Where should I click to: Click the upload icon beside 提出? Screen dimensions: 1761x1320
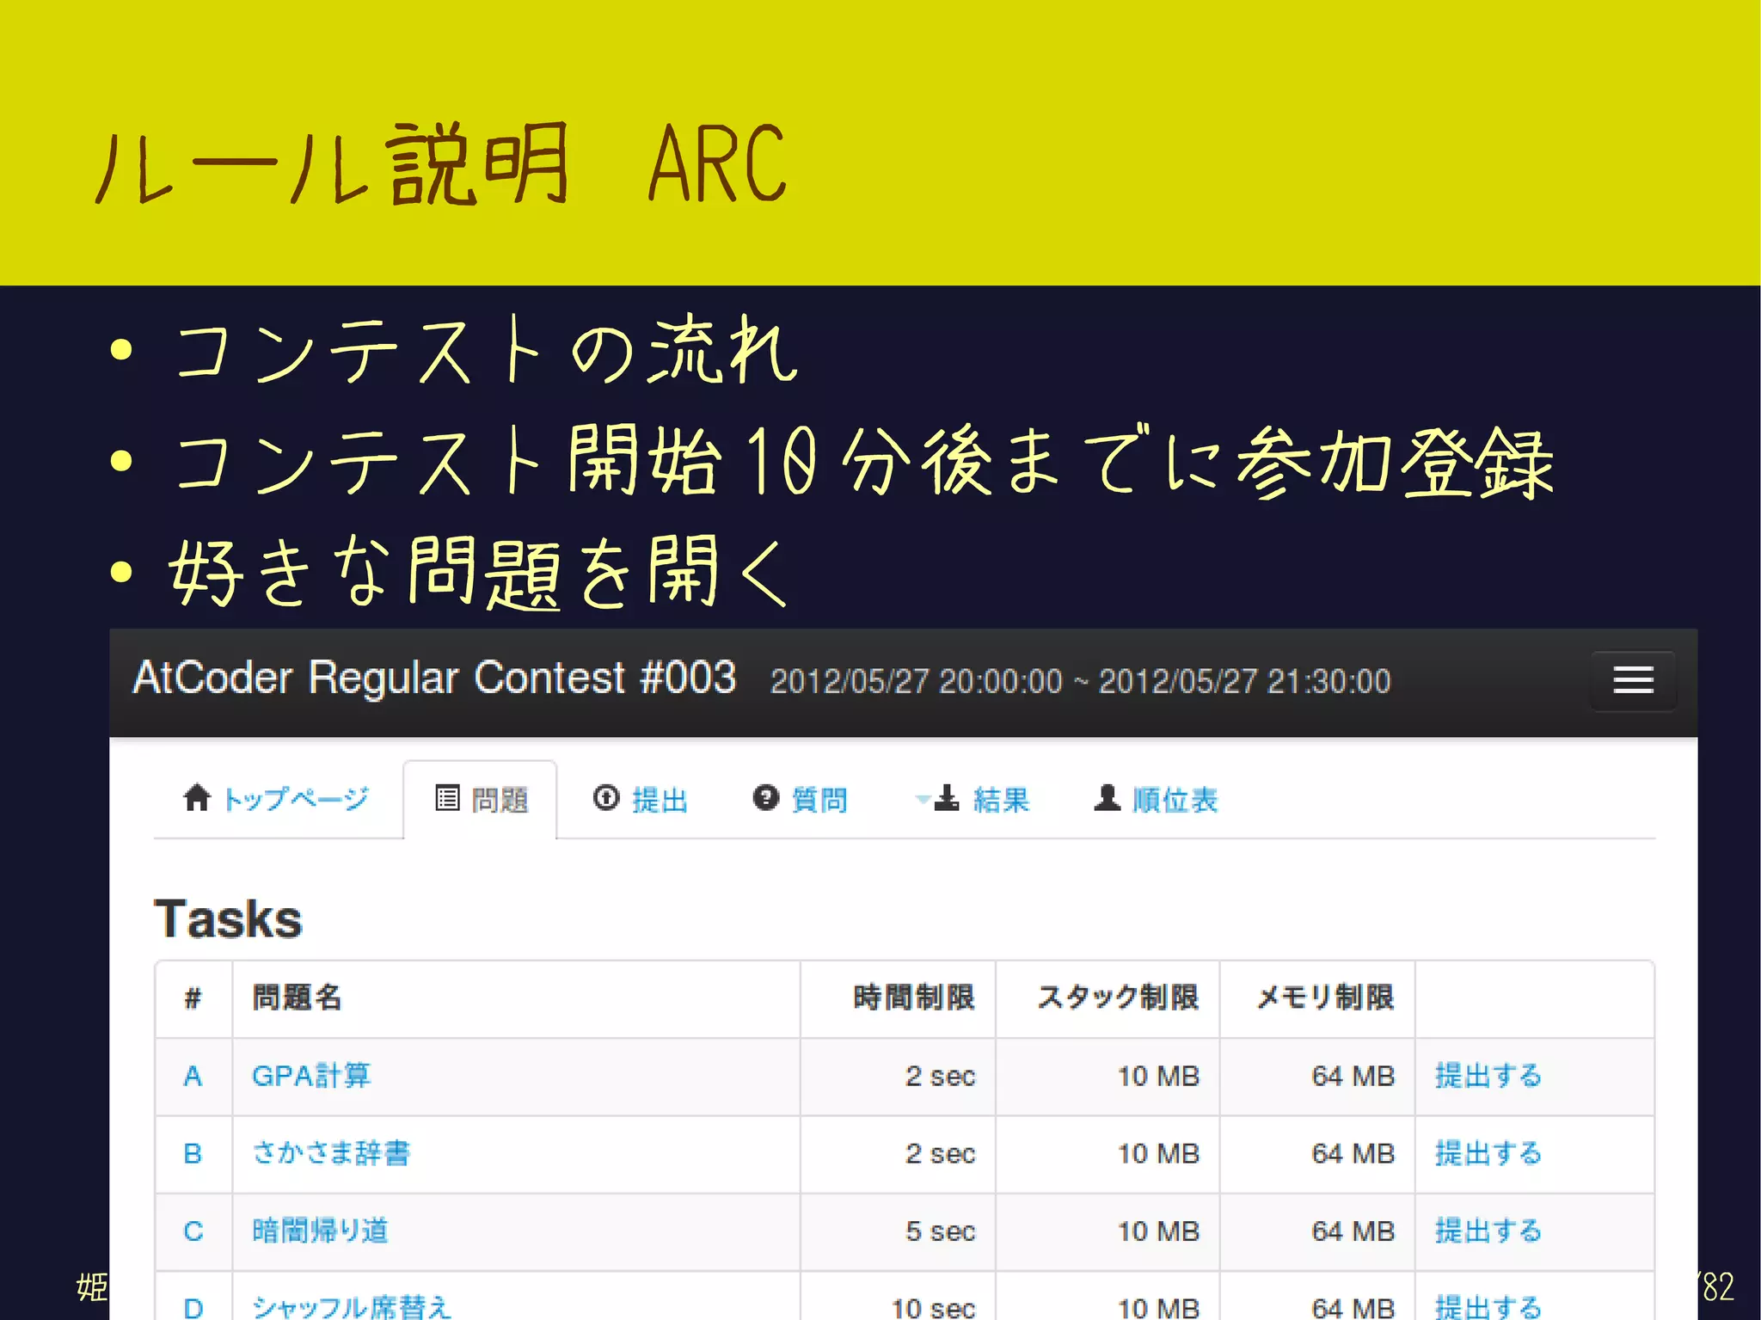[x=606, y=798]
